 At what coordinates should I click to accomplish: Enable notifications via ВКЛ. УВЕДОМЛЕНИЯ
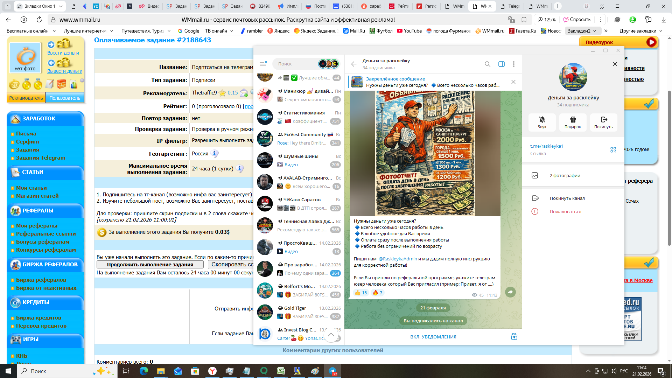[433, 337]
